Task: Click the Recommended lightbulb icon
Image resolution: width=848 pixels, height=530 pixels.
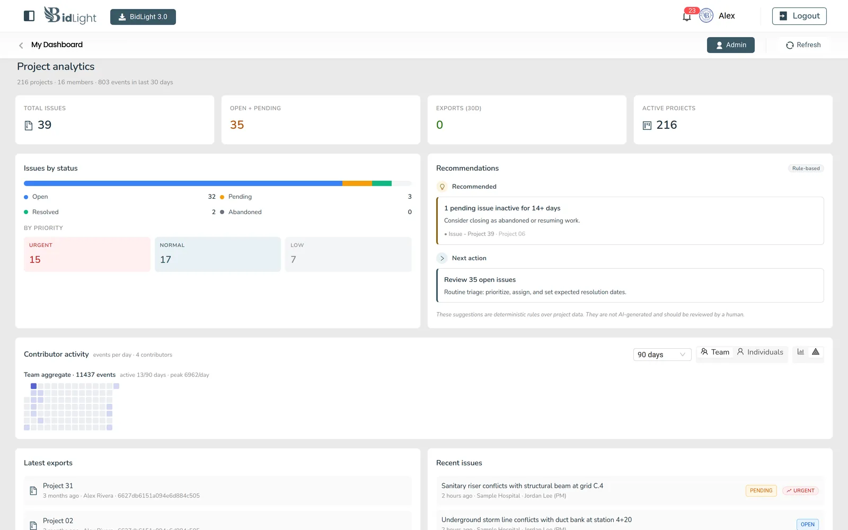Action: tap(442, 187)
